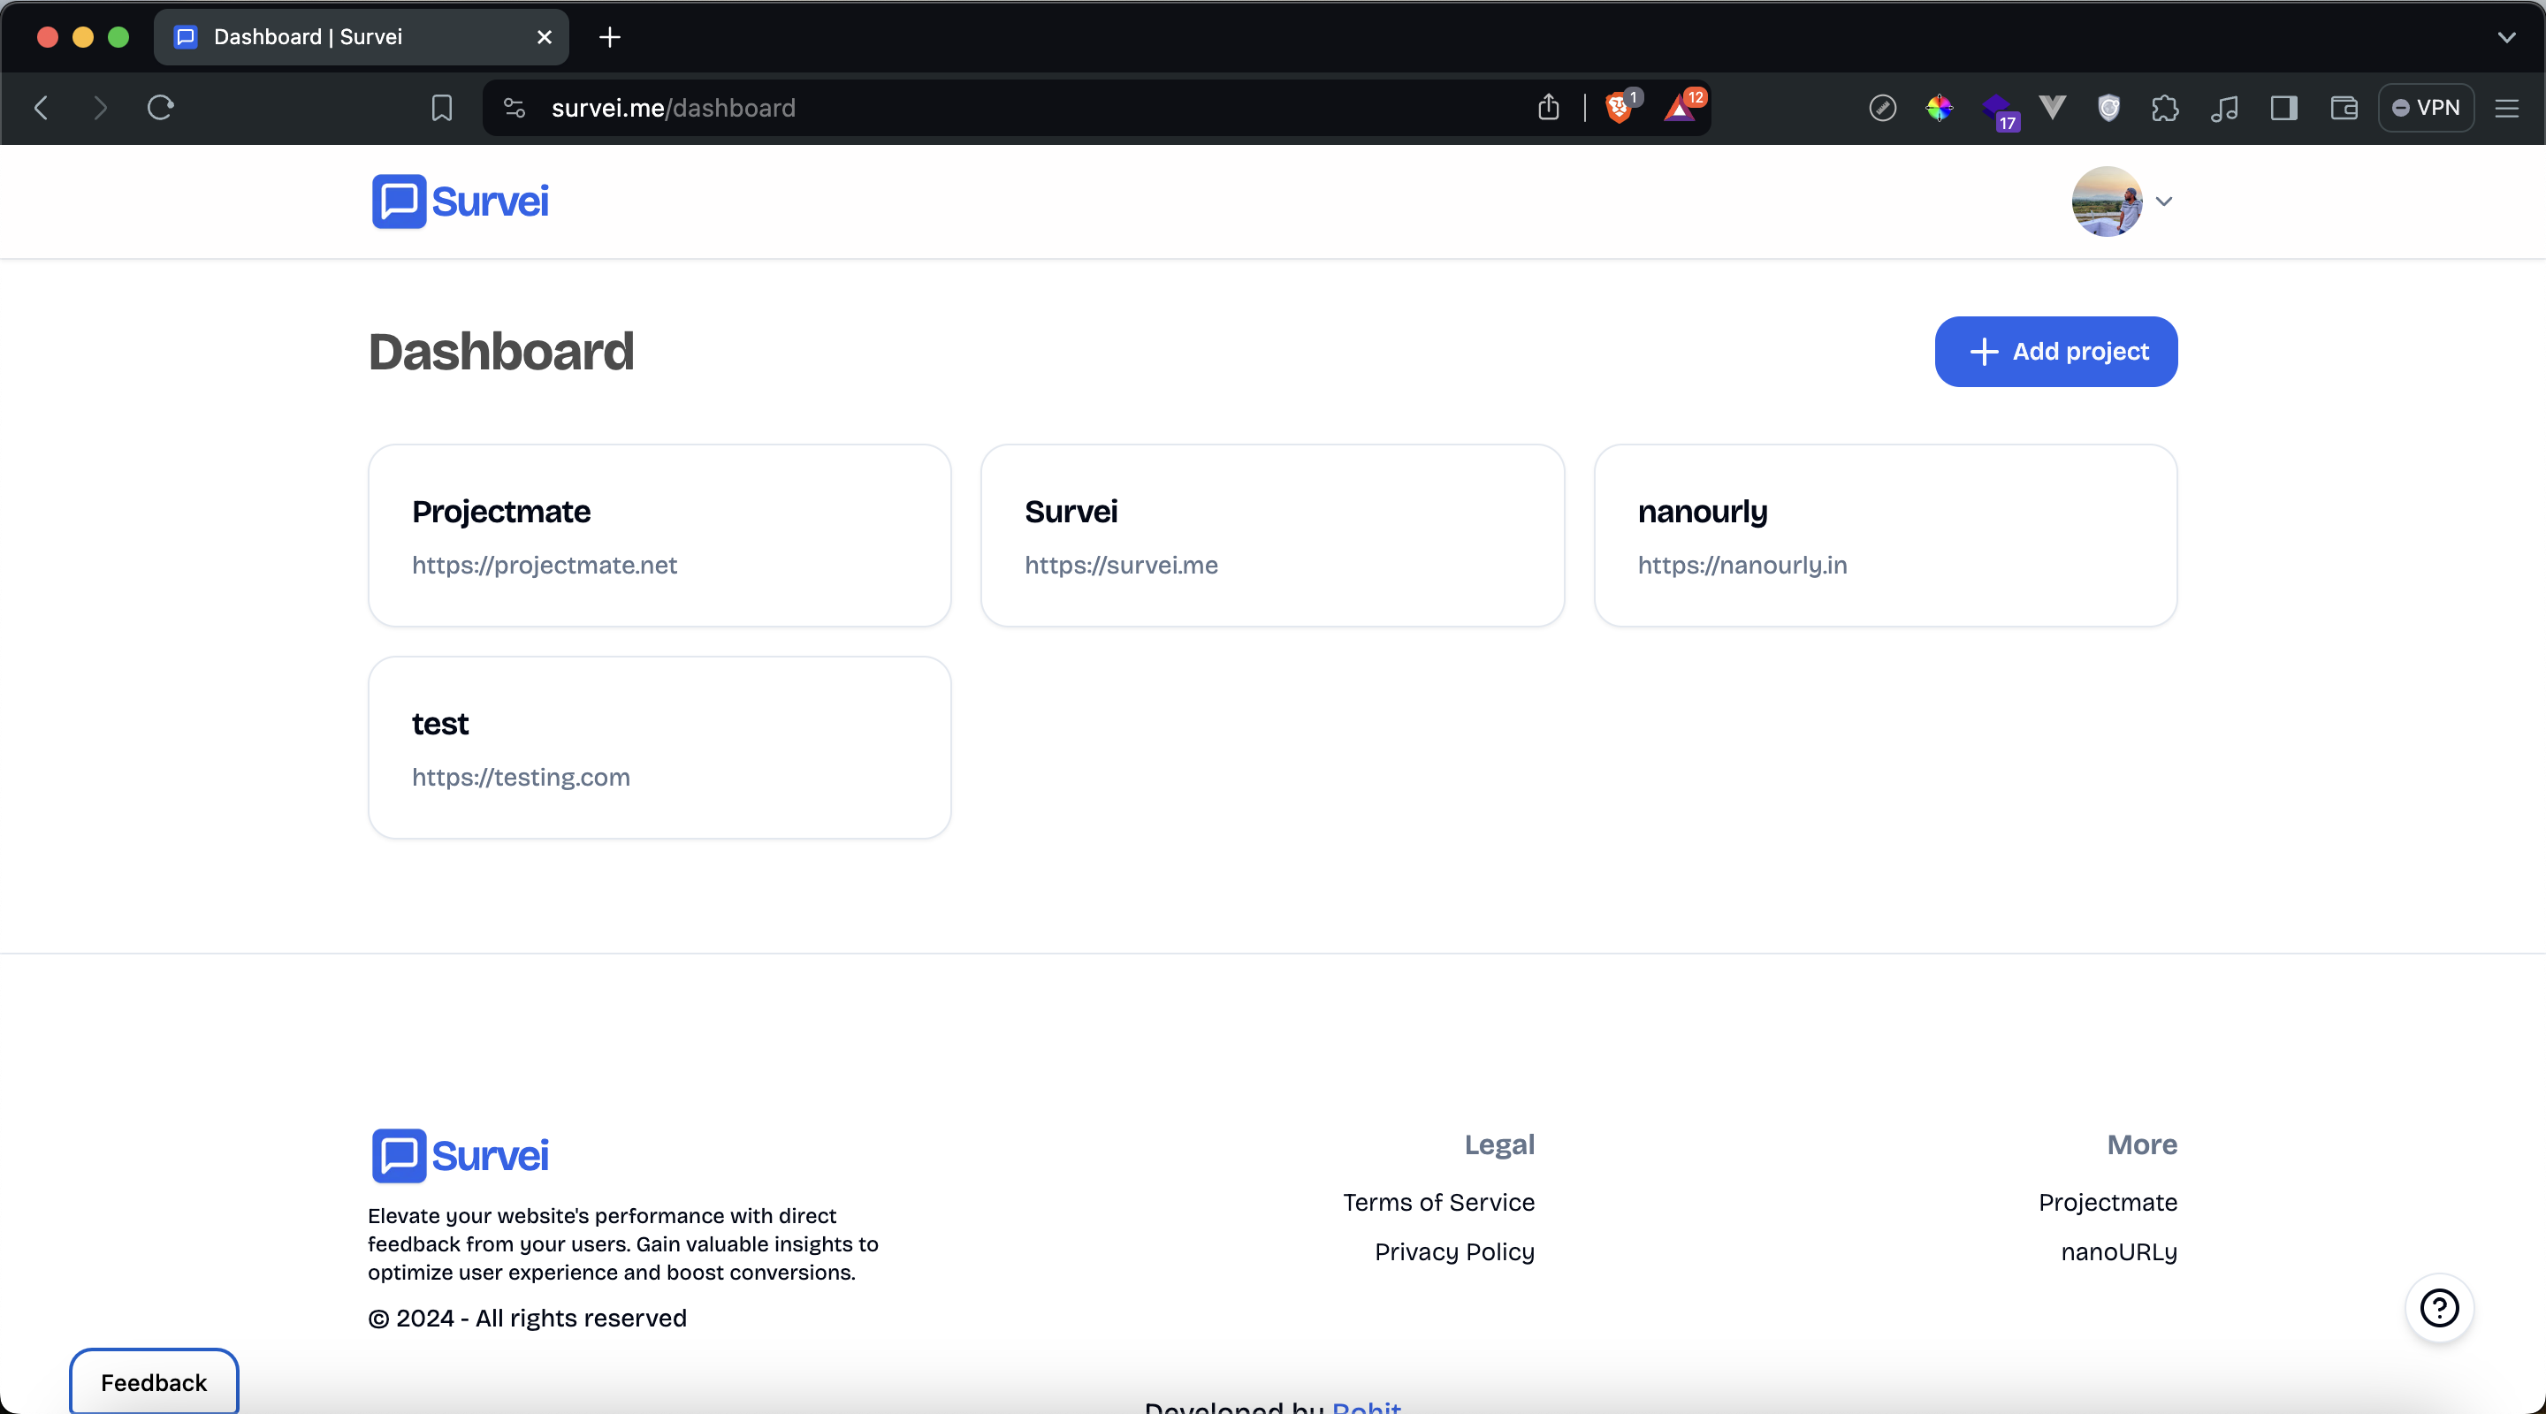2546x1414 pixels.
Task: Open the purple extension with badge 17
Action: pos(1999,110)
